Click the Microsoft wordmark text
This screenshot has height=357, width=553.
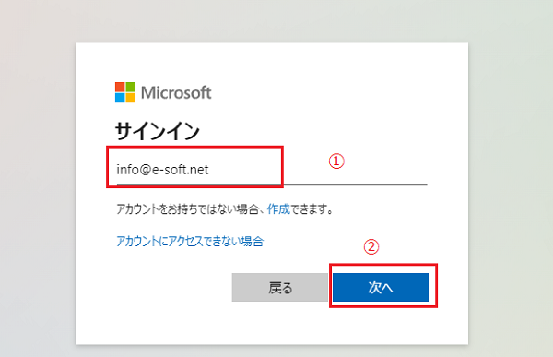click(176, 93)
